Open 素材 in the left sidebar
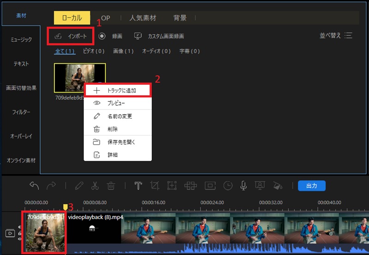 click(21, 16)
